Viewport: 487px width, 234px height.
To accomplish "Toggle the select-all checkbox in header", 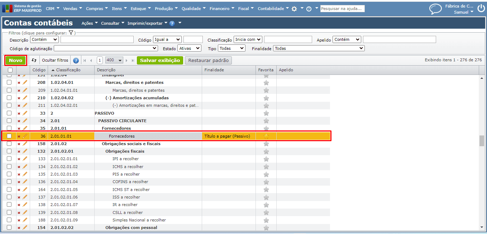I will pyautogui.click(x=10, y=70).
